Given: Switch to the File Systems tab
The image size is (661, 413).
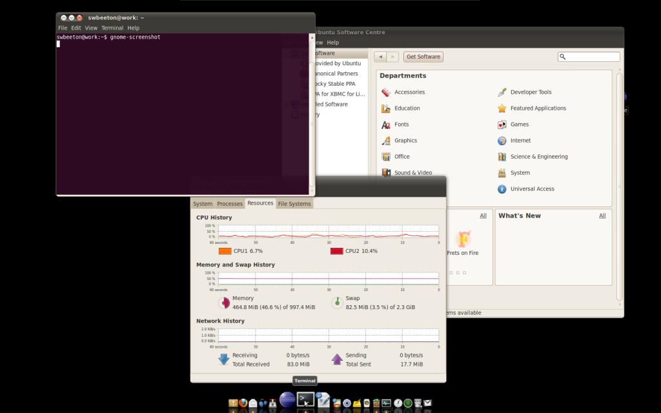Looking at the screenshot, I should (294, 203).
